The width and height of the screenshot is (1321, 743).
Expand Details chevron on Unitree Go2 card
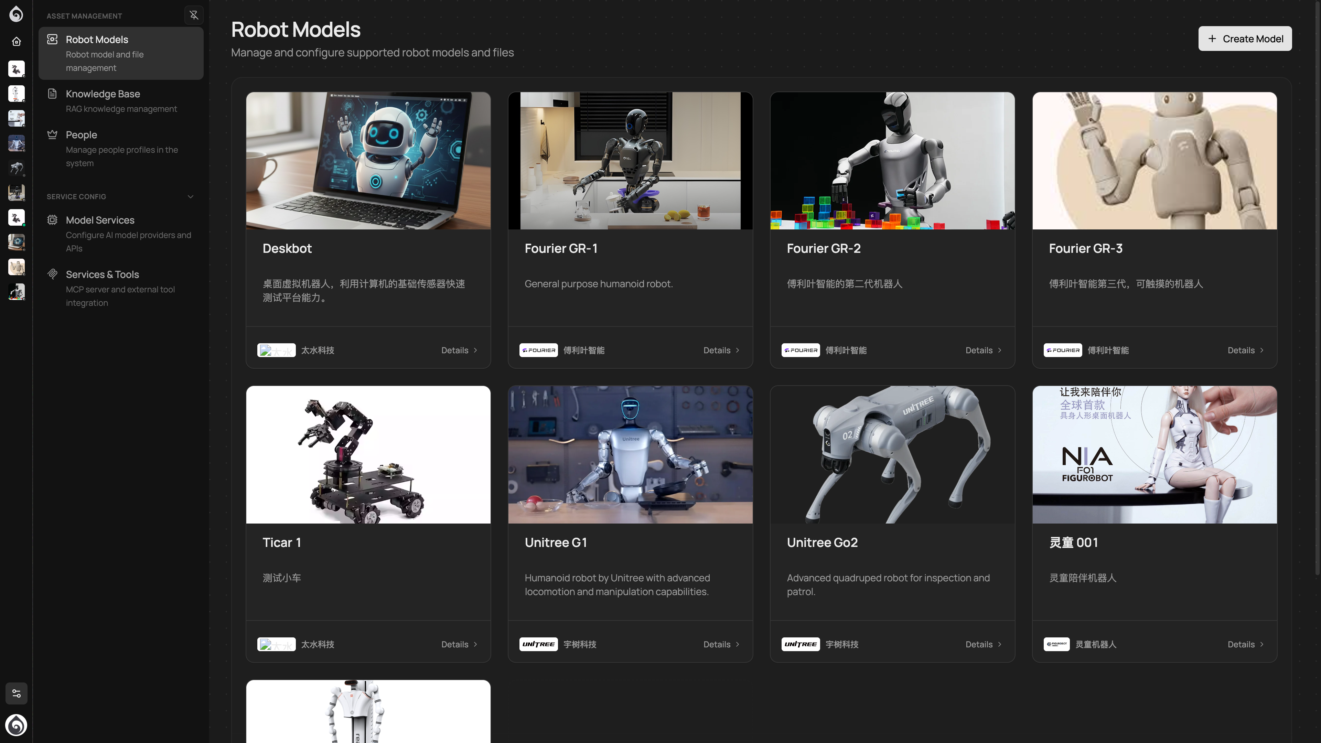click(999, 645)
